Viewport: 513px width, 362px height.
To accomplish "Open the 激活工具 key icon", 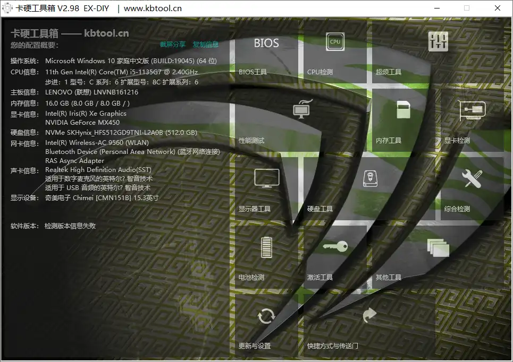I will pos(335,246).
